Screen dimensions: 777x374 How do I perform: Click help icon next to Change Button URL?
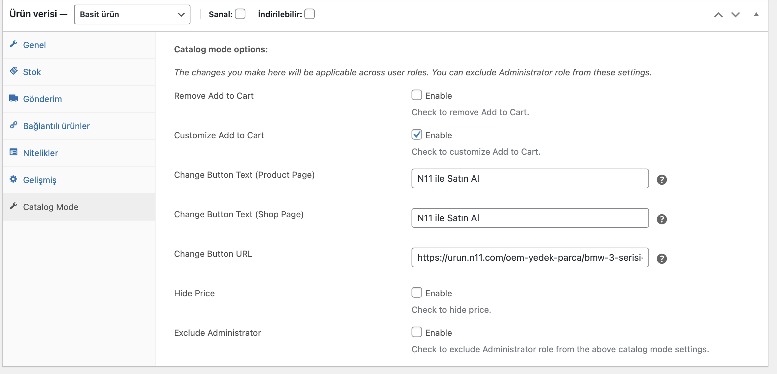(x=662, y=259)
